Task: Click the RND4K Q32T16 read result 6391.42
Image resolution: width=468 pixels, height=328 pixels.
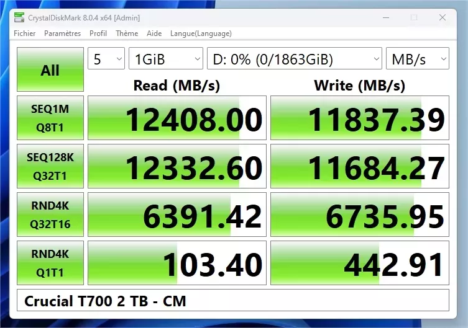Action: click(x=177, y=215)
